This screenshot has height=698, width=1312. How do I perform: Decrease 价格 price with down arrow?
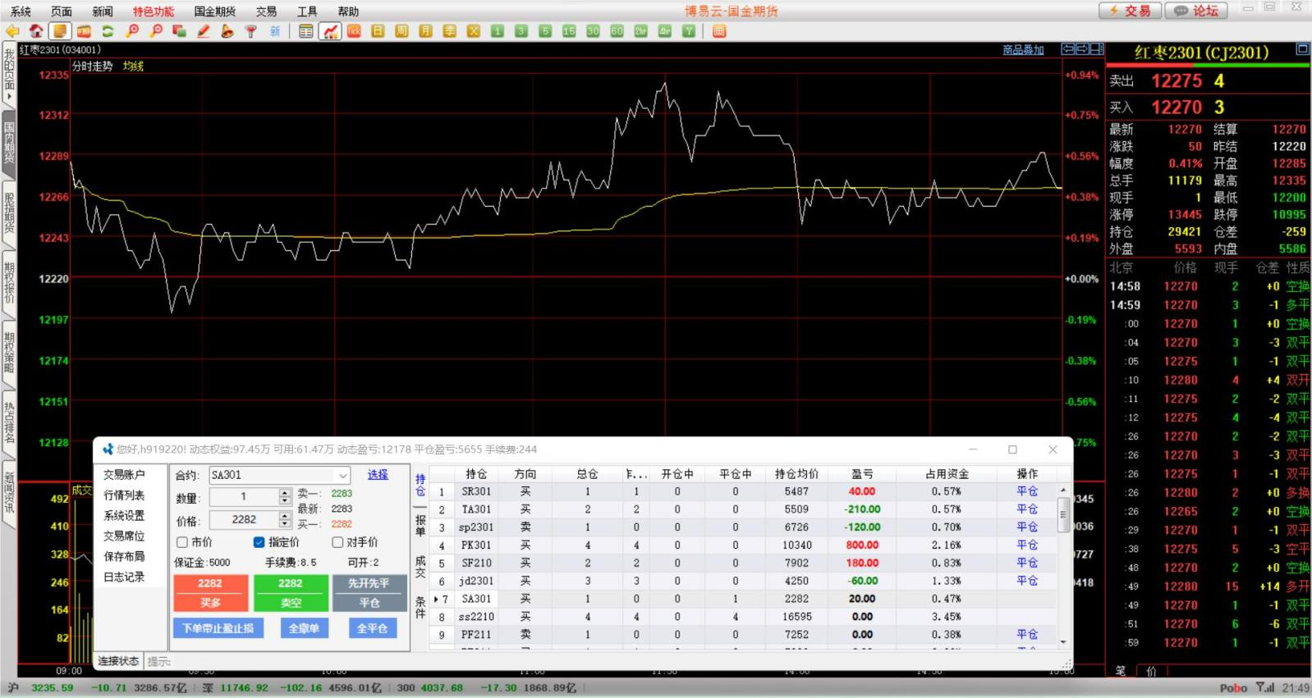[x=285, y=523]
